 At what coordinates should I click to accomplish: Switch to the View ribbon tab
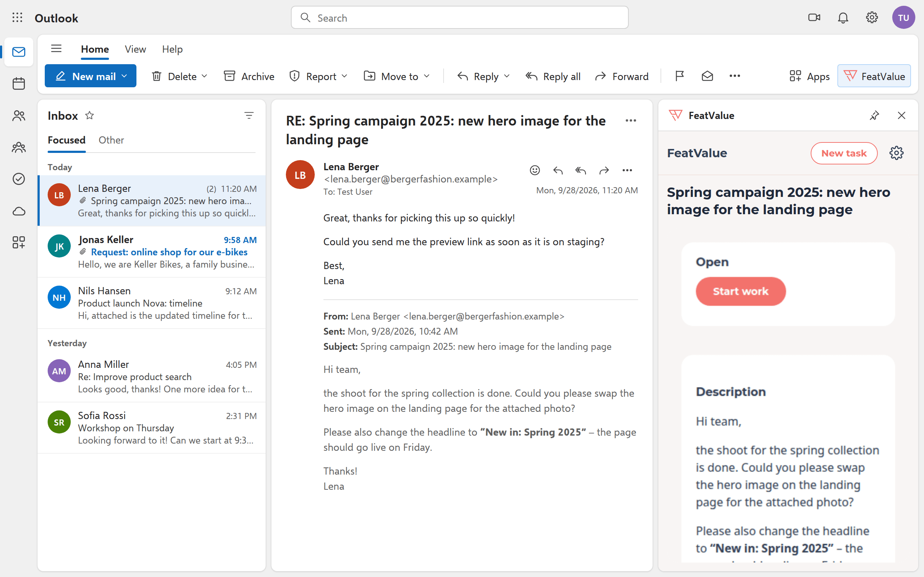pyautogui.click(x=135, y=49)
